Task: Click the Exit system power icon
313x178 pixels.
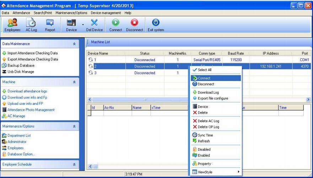Action: coord(156,23)
